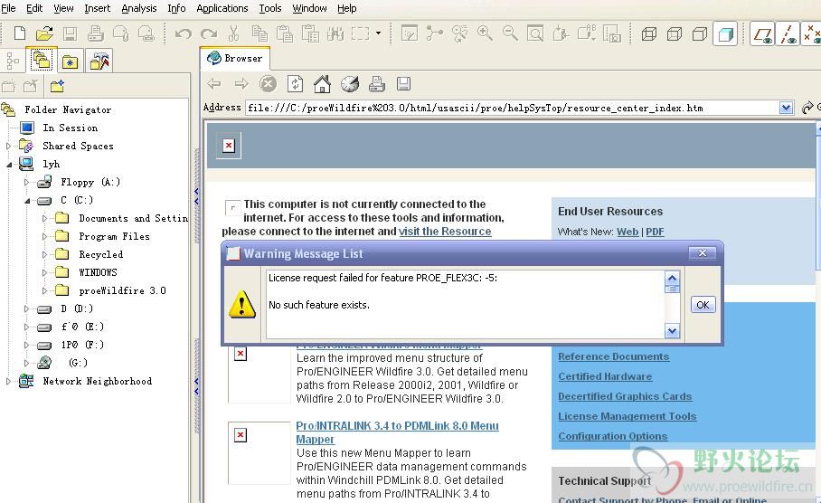
Task: Click browser Back arrow
Action: [214, 84]
